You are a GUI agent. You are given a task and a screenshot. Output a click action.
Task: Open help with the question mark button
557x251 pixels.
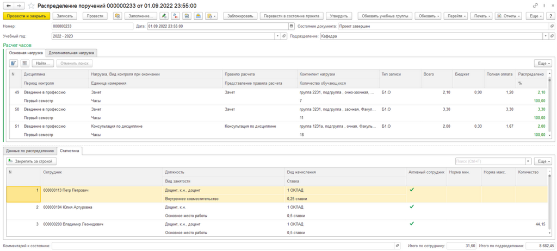[x=550, y=16]
